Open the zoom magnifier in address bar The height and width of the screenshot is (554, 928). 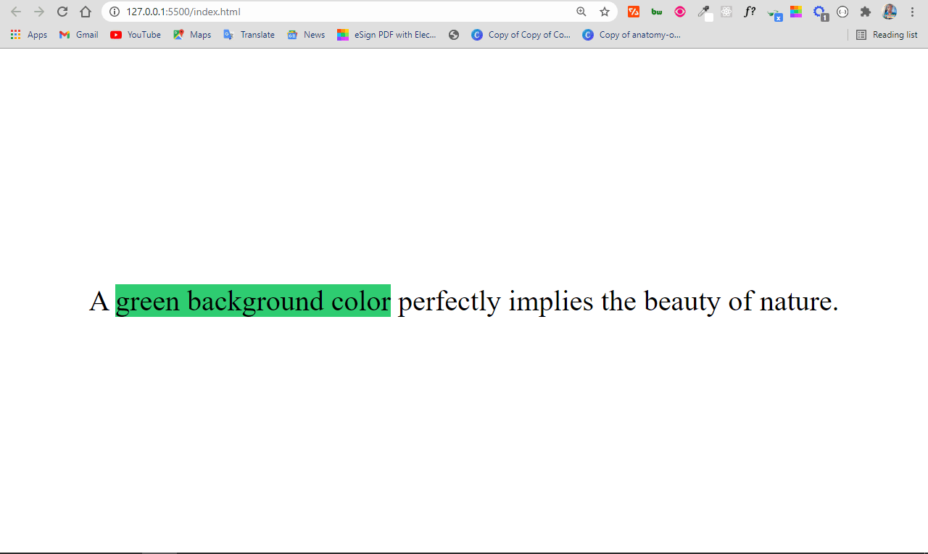(x=581, y=12)
